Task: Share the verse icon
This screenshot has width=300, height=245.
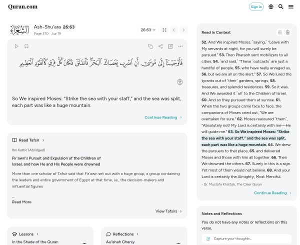Action: tap(160, 46)
